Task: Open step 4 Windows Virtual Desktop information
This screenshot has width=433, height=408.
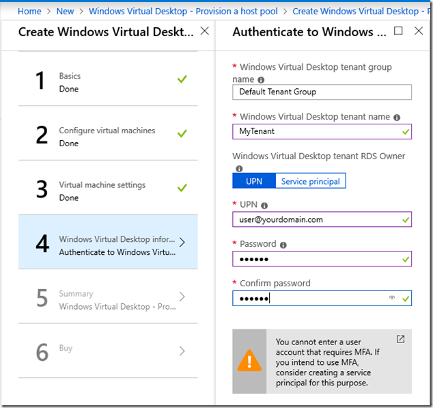Action: (108, 242)
